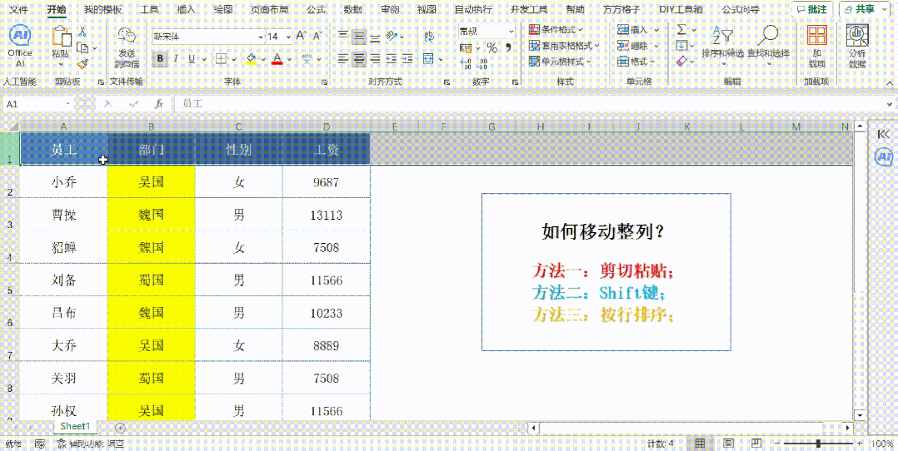Viewport: 898px width, 451px height.
Task: Open Find and Select (查找和选择)
Action: pos(768,46)
